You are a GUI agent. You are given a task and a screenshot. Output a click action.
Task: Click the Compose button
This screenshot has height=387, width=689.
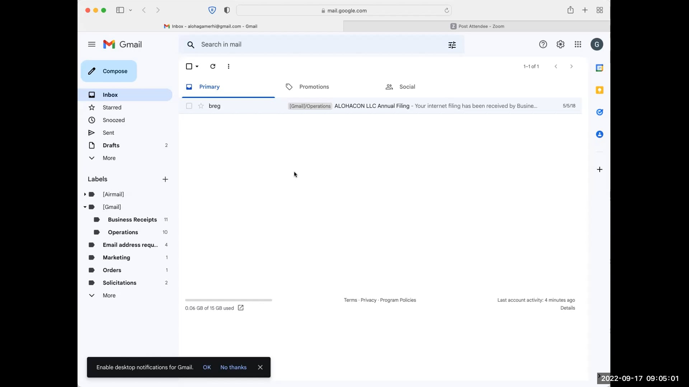click(109, 71)
